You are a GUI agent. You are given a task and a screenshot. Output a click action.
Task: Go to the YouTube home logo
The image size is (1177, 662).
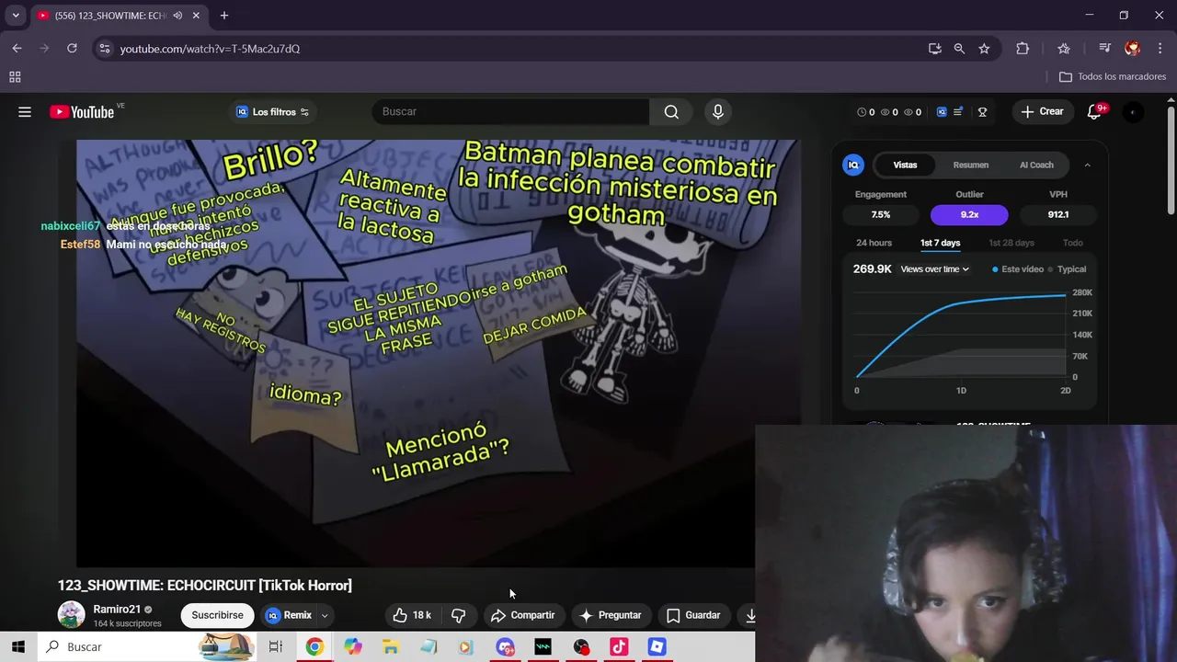tap(82, 112)
